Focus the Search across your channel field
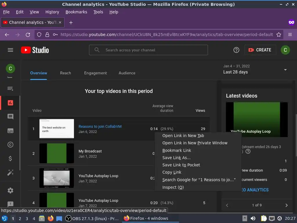297x223 pixels. coord(148,50)
